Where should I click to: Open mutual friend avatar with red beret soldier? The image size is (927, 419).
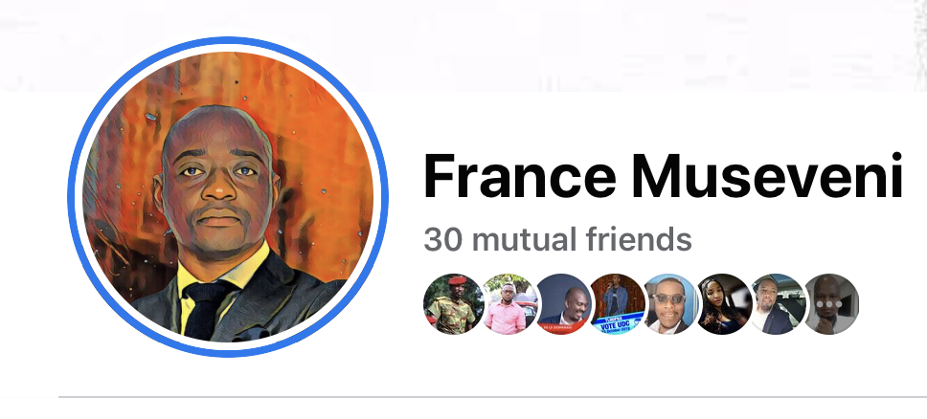click(x=454, y=304)
